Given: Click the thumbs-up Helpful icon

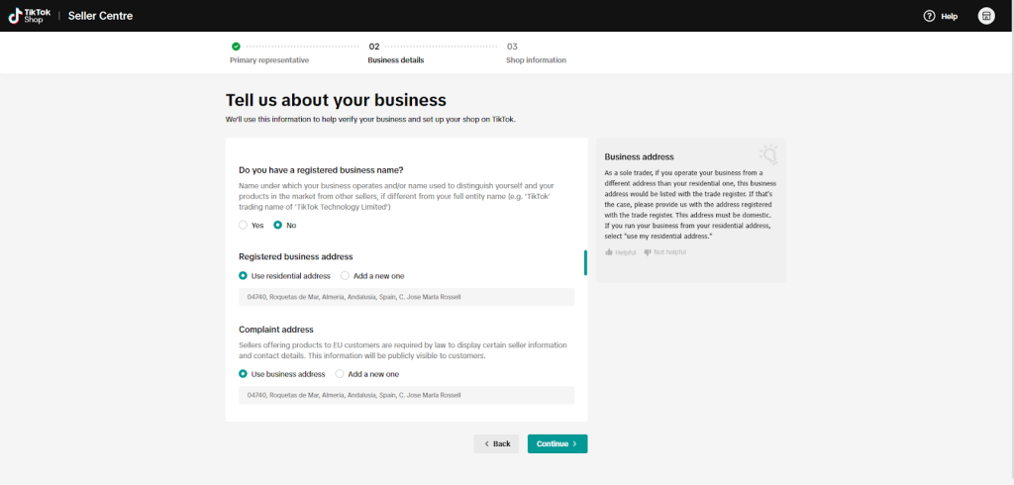Looking at the screenshot, I should coord(609,252).
